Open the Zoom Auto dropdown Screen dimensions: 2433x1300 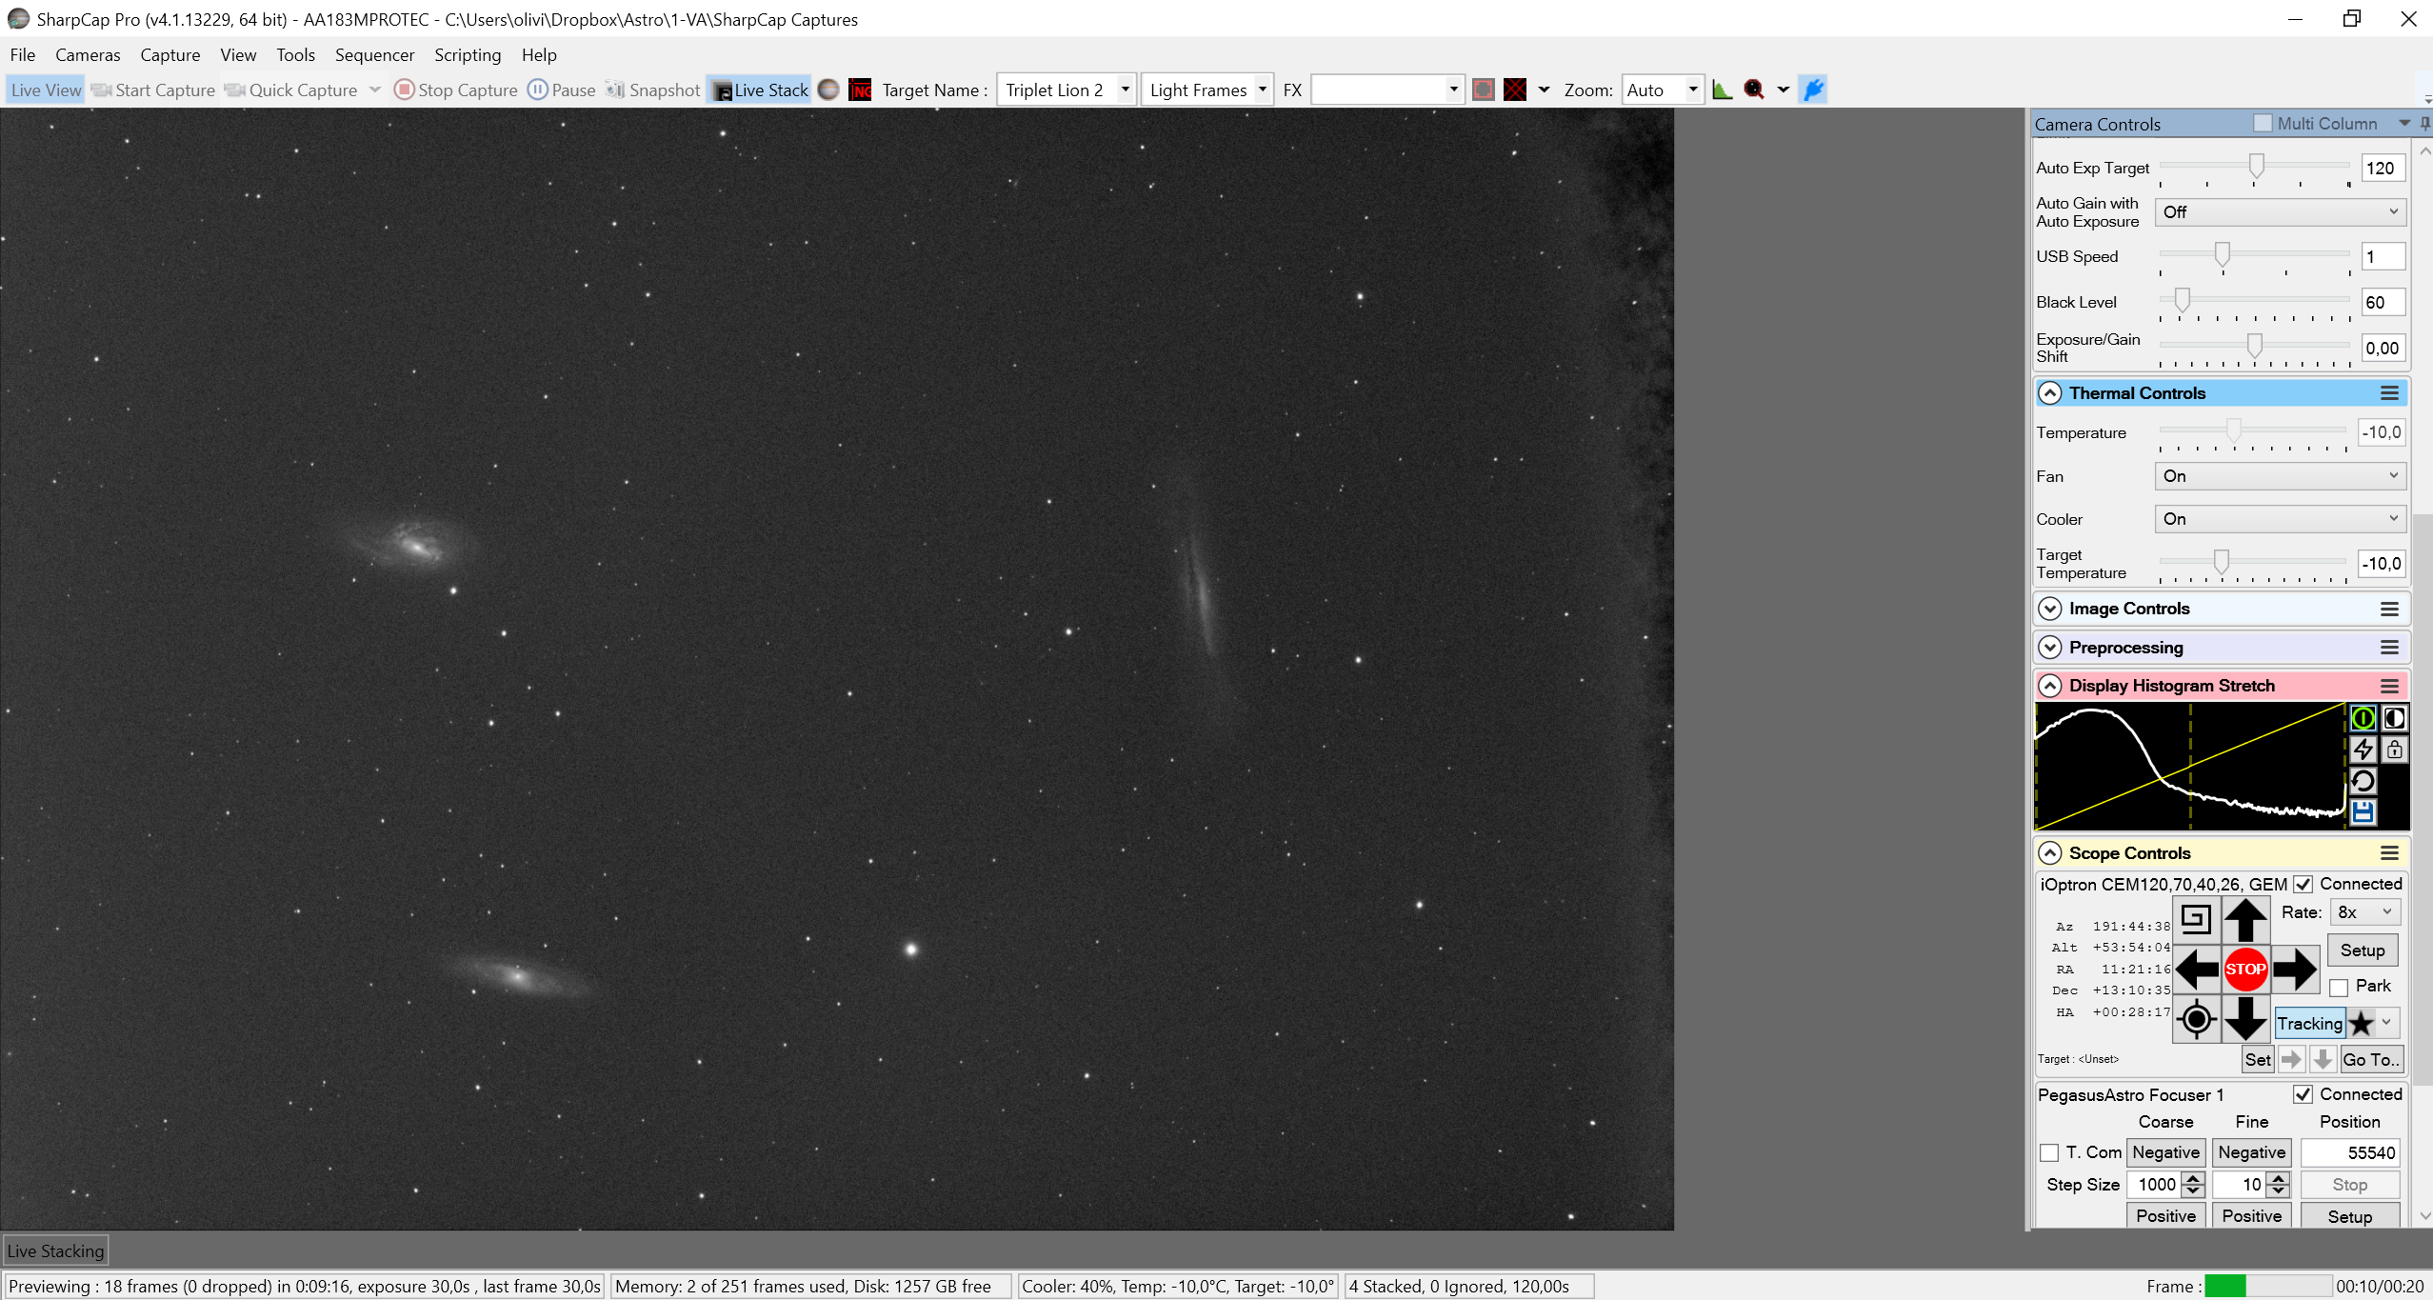[1662, 90]
